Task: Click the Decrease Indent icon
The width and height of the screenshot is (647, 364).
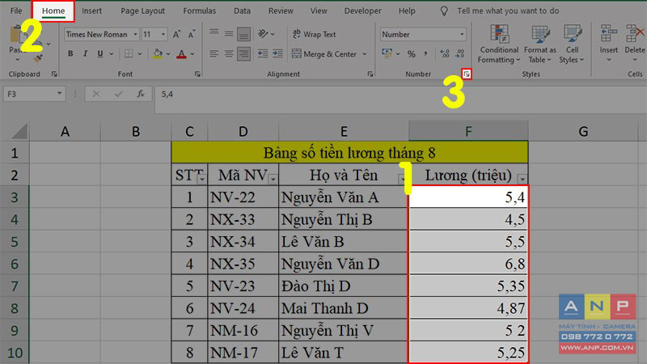Action: pos(262,53)
